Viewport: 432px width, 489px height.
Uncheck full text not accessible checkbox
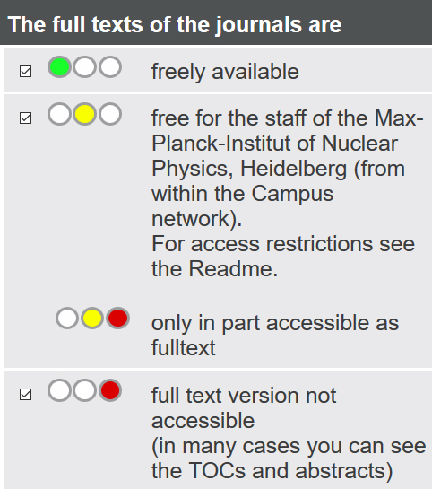tap(25, 395)
